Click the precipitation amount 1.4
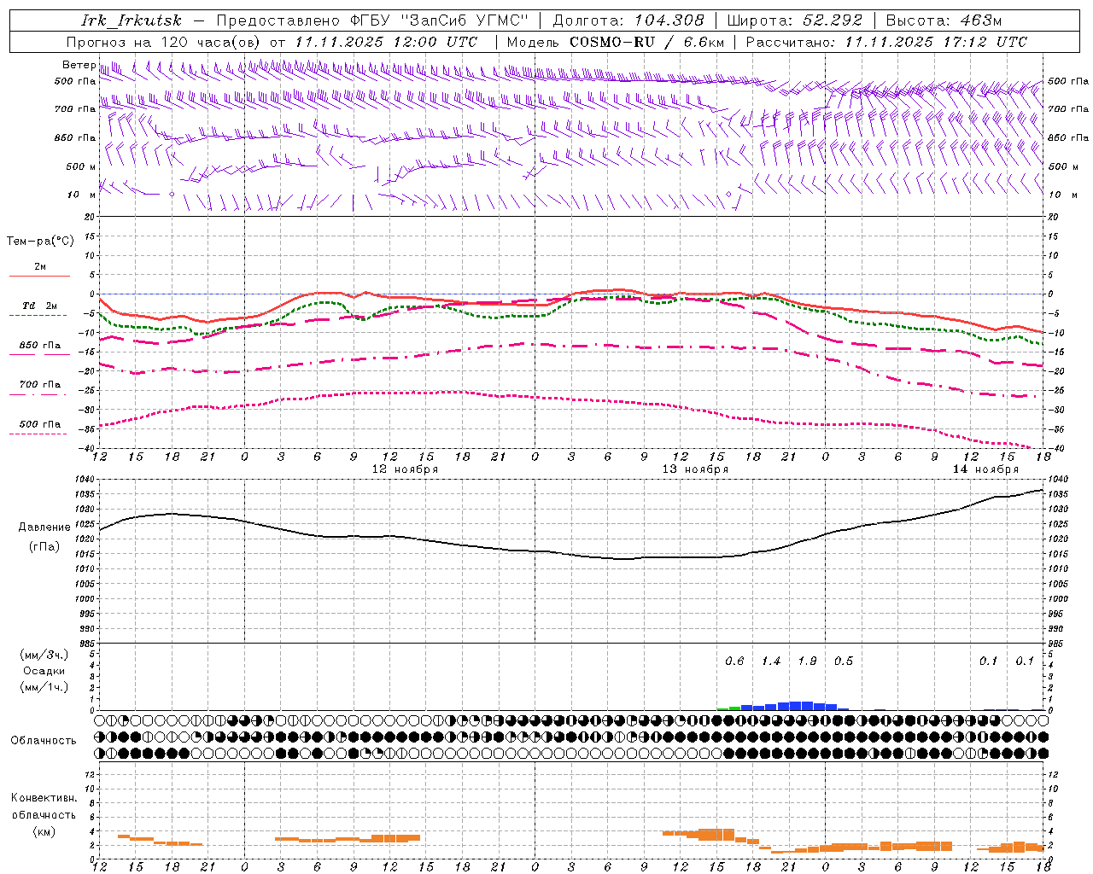1093x874 pixels. pos(771,661)
